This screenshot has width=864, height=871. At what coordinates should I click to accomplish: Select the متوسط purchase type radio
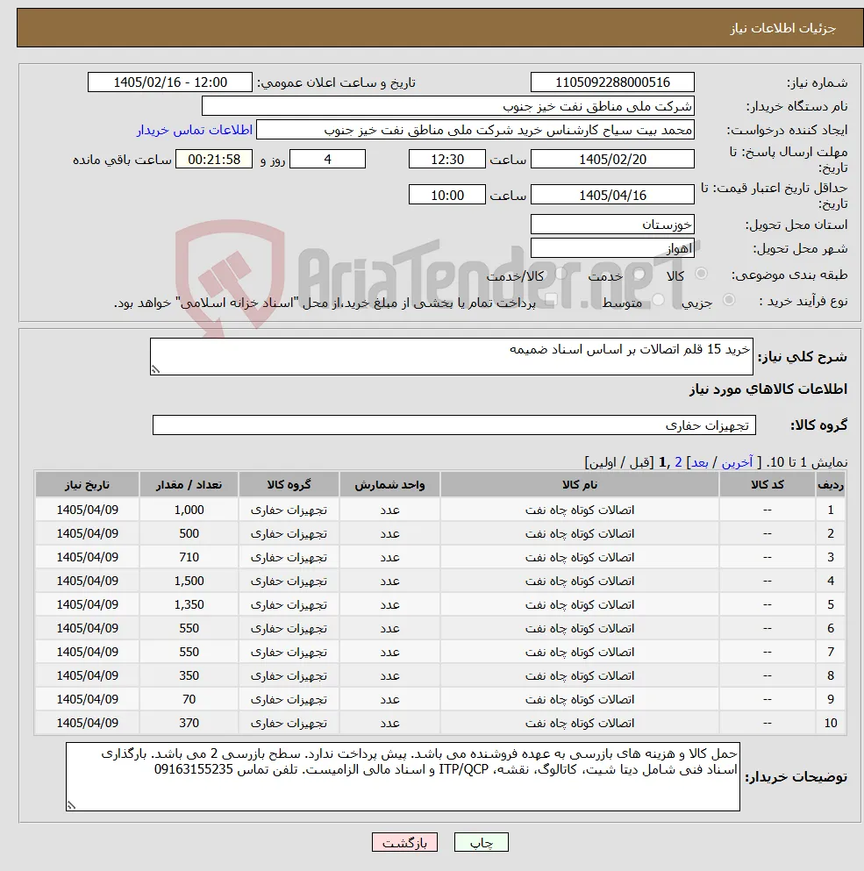[x=659, y=300]
